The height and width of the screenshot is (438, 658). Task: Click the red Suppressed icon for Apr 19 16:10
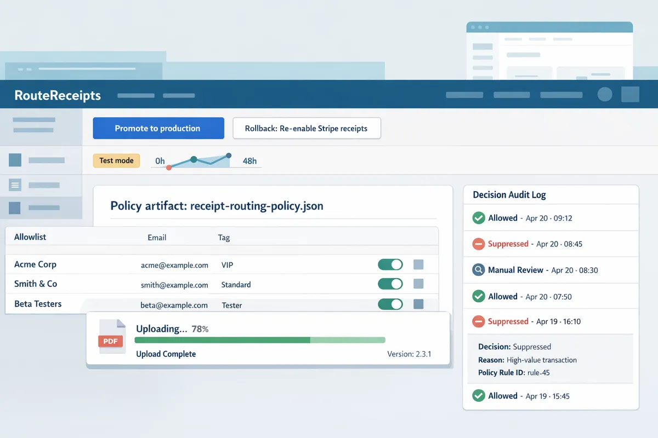point(478,321)
